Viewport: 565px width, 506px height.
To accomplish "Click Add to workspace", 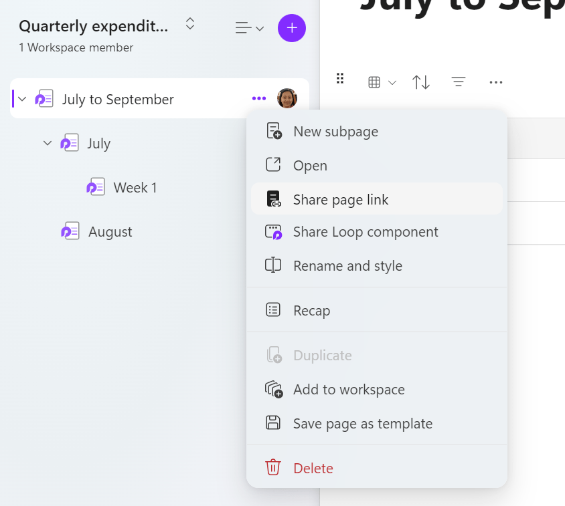I will pyautogui.click(x=349, y=389).
